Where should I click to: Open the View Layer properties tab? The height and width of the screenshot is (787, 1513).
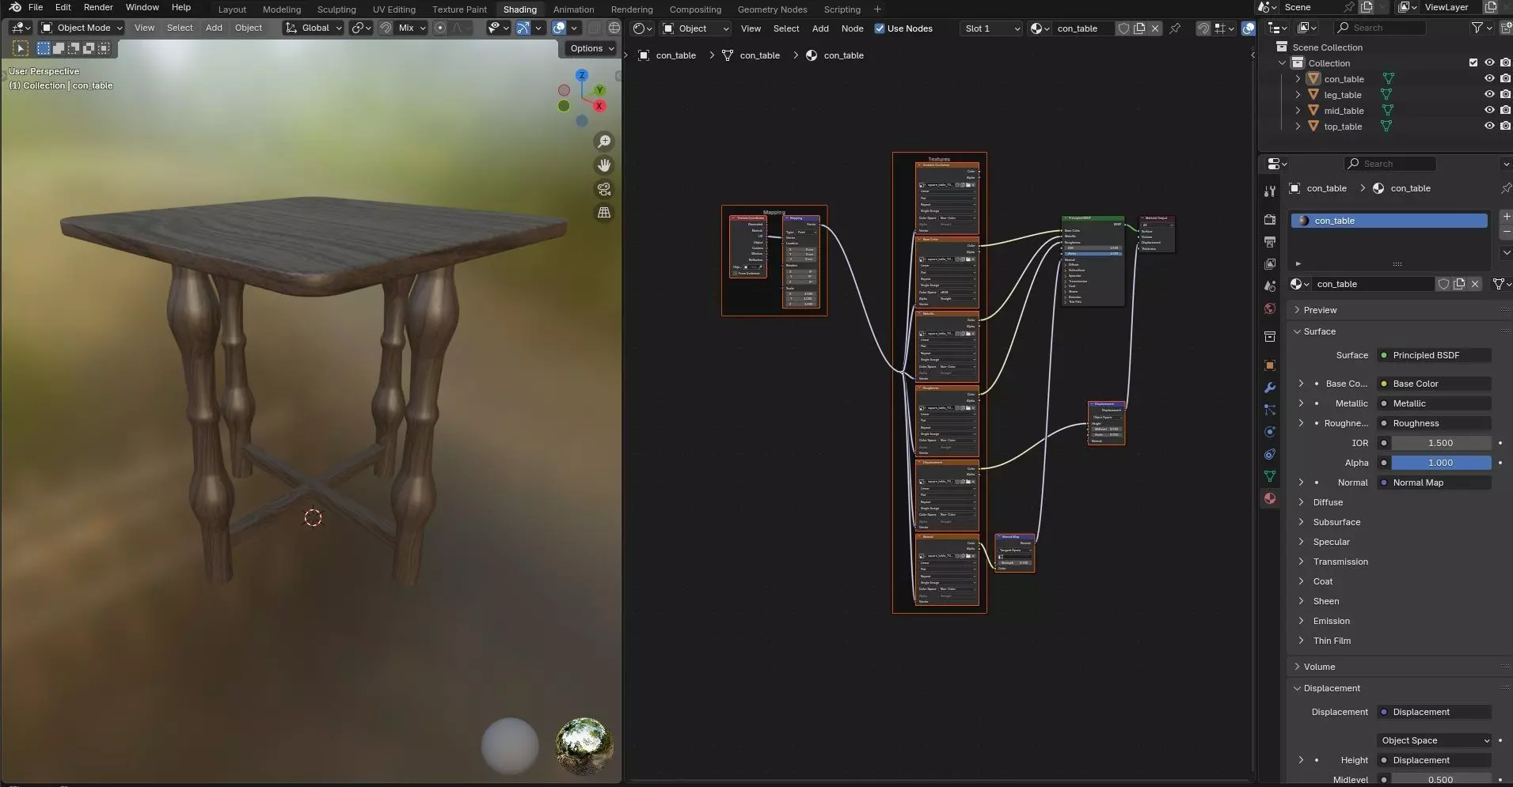click(1270, 264)
